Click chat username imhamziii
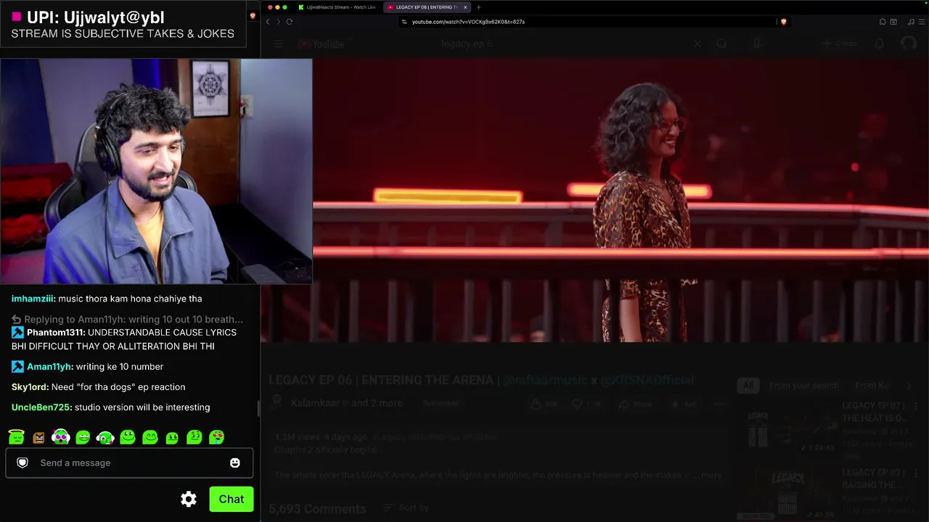This screenshot has width=929, height=522. 33,299
